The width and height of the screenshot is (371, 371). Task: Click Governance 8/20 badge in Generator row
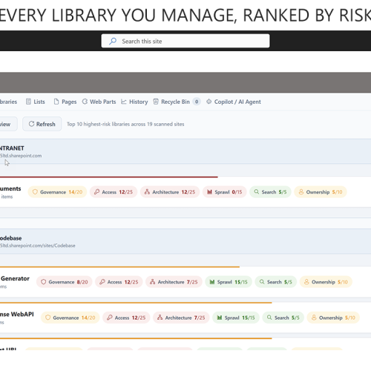(65, 282)
